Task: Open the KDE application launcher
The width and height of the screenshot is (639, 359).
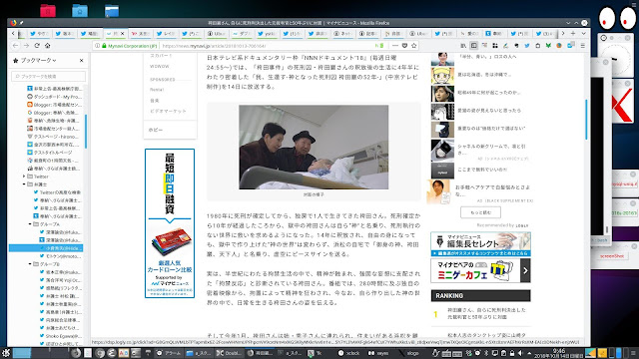Action: [x=5, y=353]
